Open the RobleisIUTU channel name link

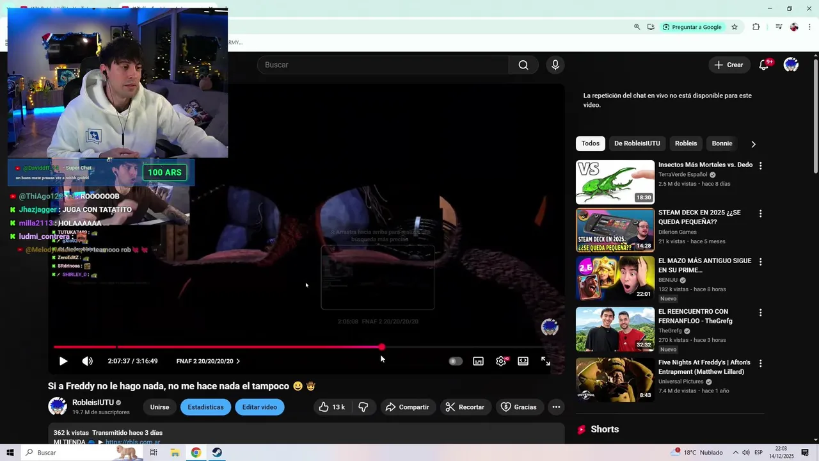pos(93,403)
